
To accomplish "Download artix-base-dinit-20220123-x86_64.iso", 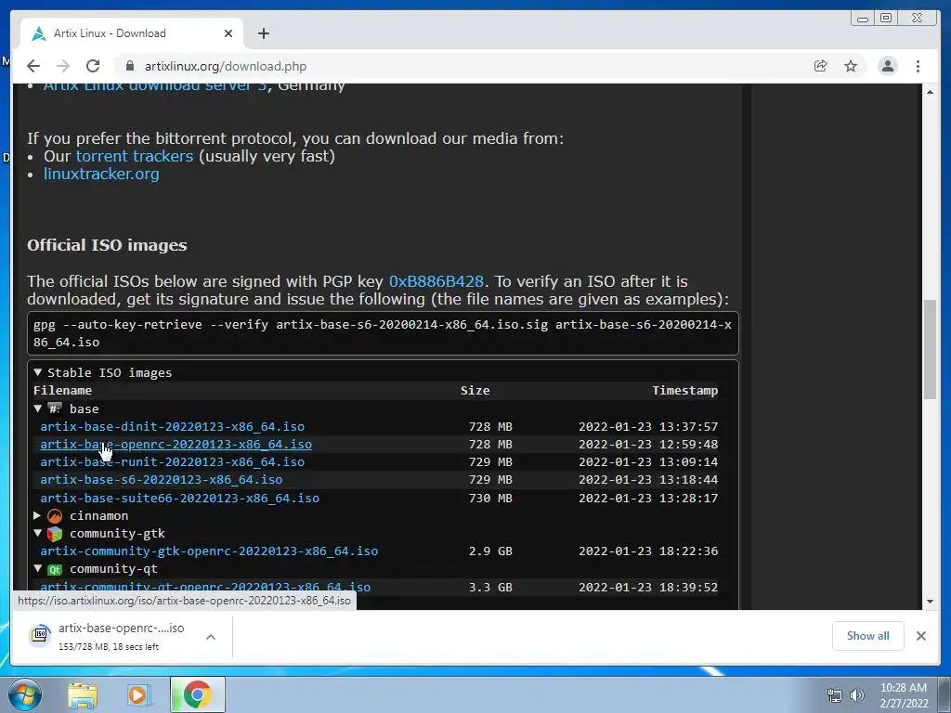I will click(x=172, y=426).
